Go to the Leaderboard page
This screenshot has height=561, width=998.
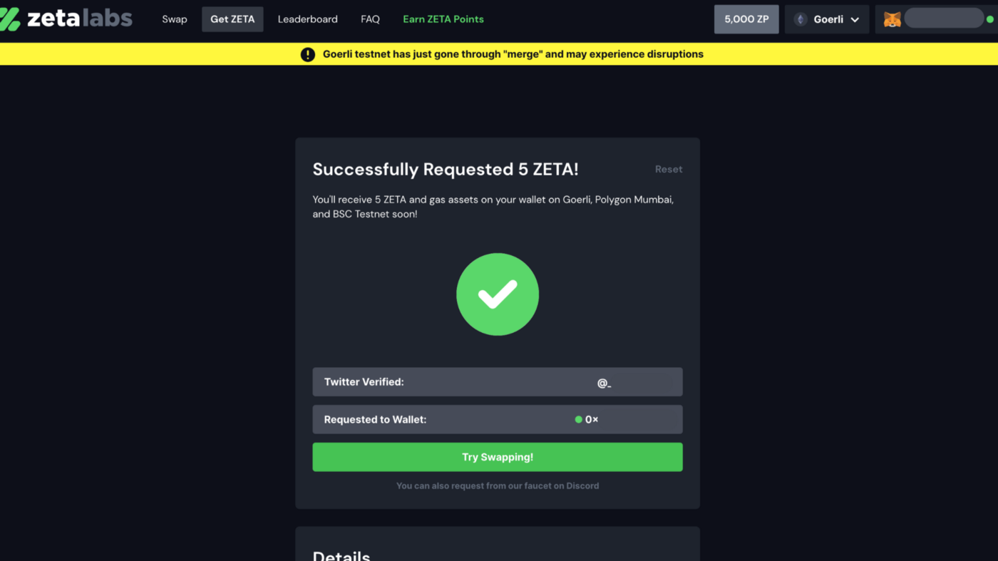308,19
